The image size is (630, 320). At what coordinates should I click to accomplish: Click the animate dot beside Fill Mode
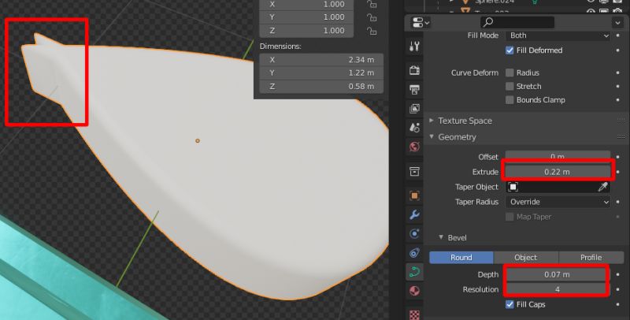tap(618, 35)
